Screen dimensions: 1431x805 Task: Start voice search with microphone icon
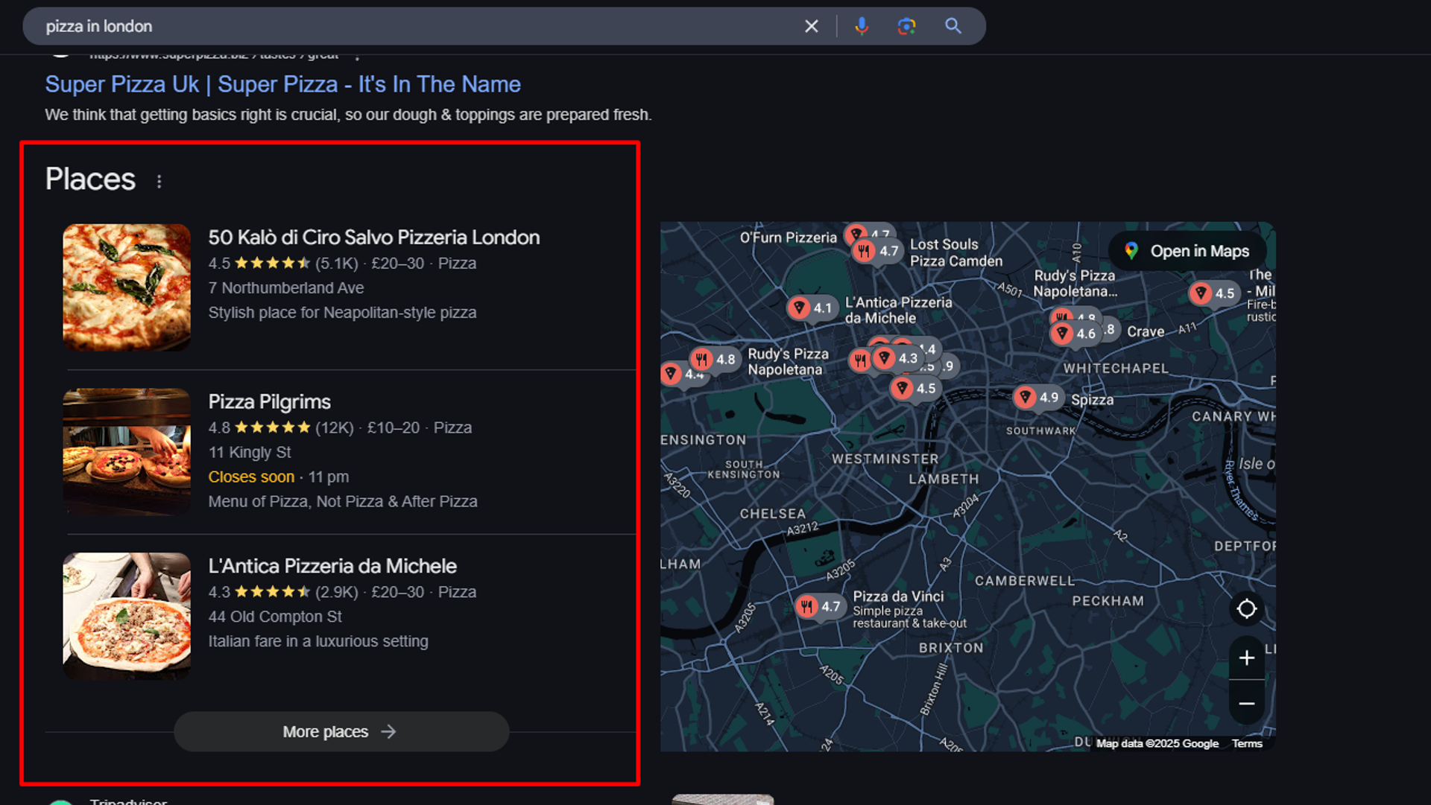click(x=862, y=26)
